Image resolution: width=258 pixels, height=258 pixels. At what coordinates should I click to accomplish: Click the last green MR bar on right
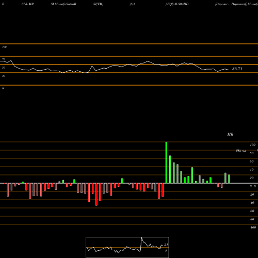point(229,179)
